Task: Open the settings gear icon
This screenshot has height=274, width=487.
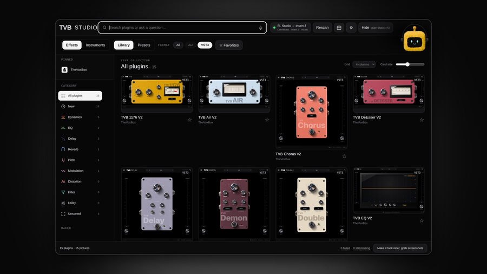Action: (351, 28)
